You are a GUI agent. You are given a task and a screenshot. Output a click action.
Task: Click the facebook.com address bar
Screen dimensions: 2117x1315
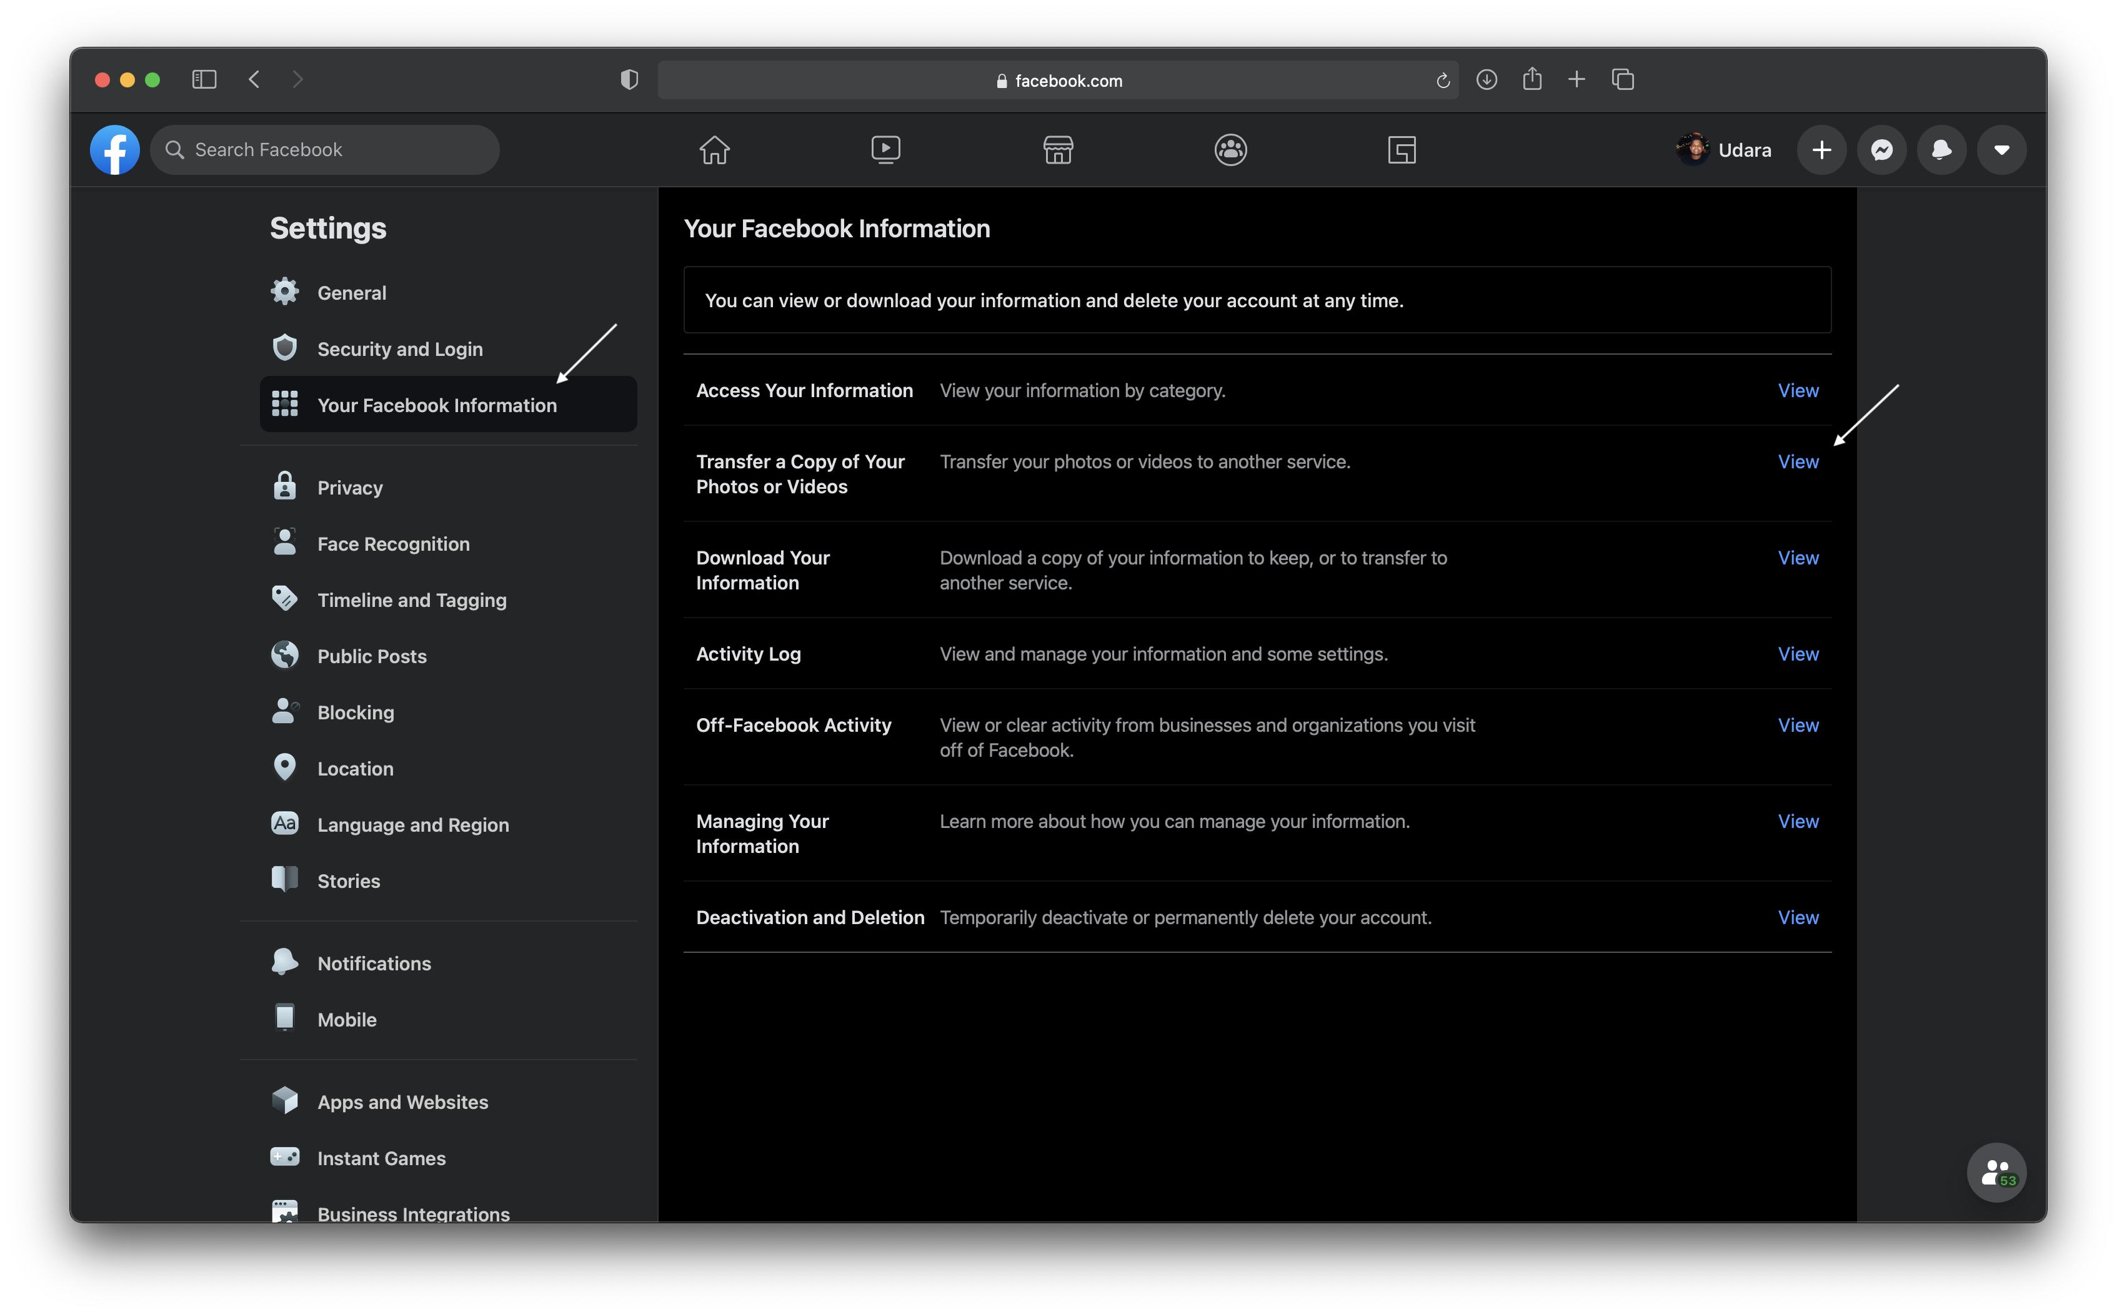1058,80
